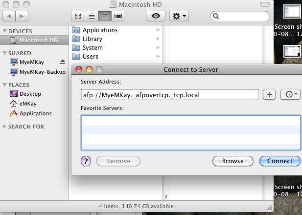302x215 pixels.
Task: Switch Finder to icon view
Action: (78, 16)
